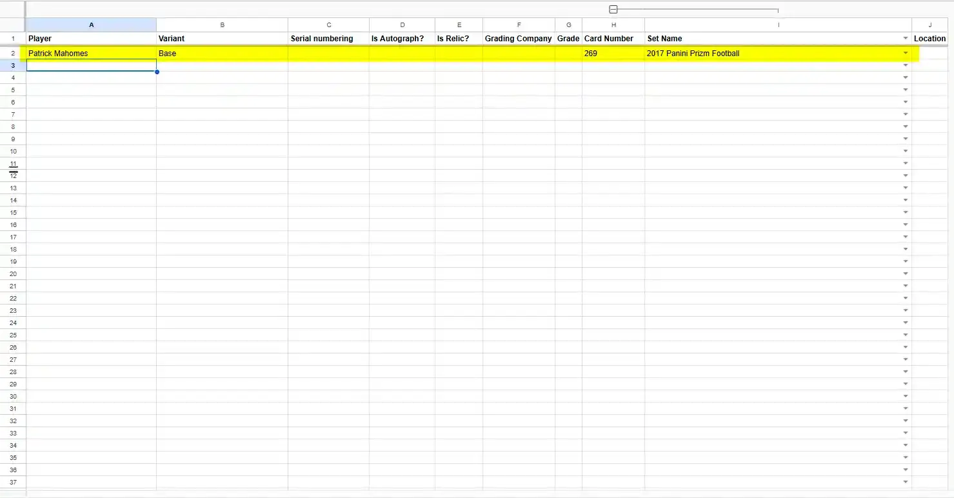This screenshot has height=498, width=954.
Task: Select the card number cell "269"
Action: 613,53
